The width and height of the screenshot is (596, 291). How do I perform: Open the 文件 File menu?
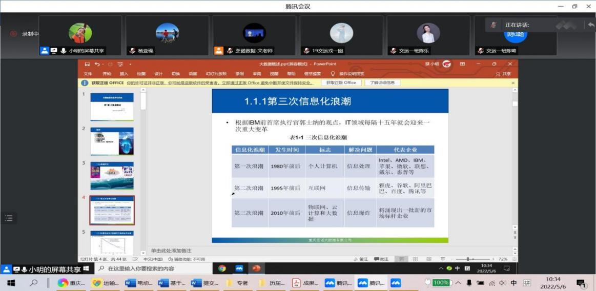point(88,74)
